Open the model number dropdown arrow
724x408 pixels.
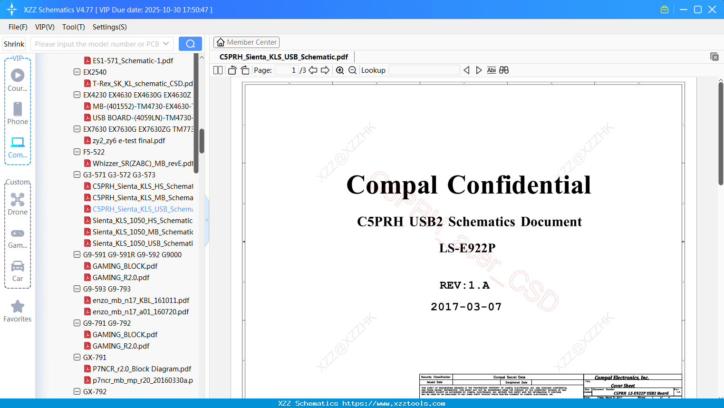pos(166,44)
